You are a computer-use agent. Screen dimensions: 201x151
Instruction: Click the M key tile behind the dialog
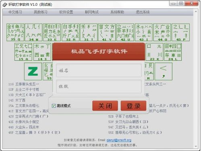click(149, 71)
